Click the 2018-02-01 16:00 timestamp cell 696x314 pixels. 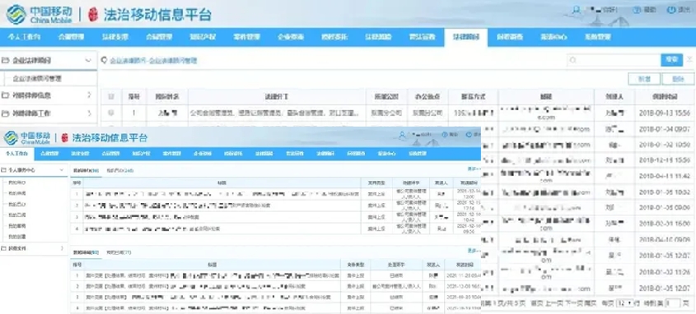(665, 224)
